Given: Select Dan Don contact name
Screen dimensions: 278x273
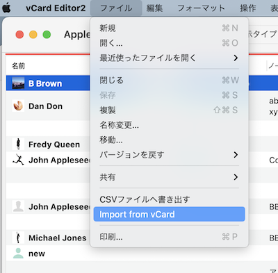Looking at the screenshot, I should coord(45,106).
